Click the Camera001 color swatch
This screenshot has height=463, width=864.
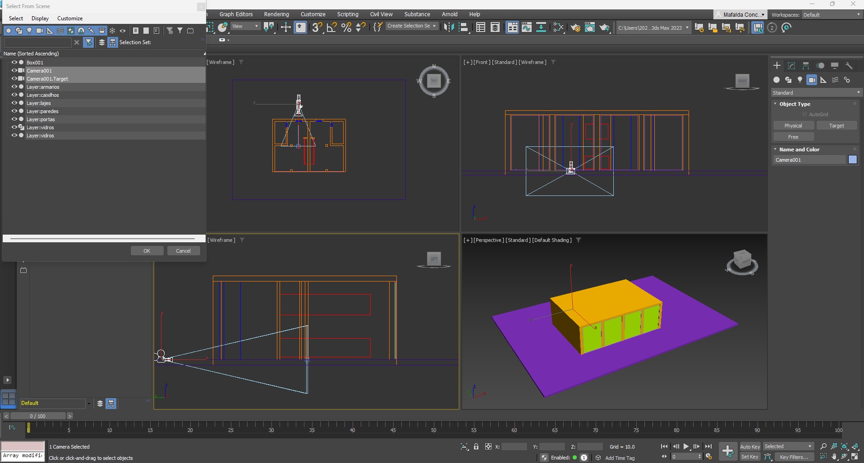[x=852, y=160]
